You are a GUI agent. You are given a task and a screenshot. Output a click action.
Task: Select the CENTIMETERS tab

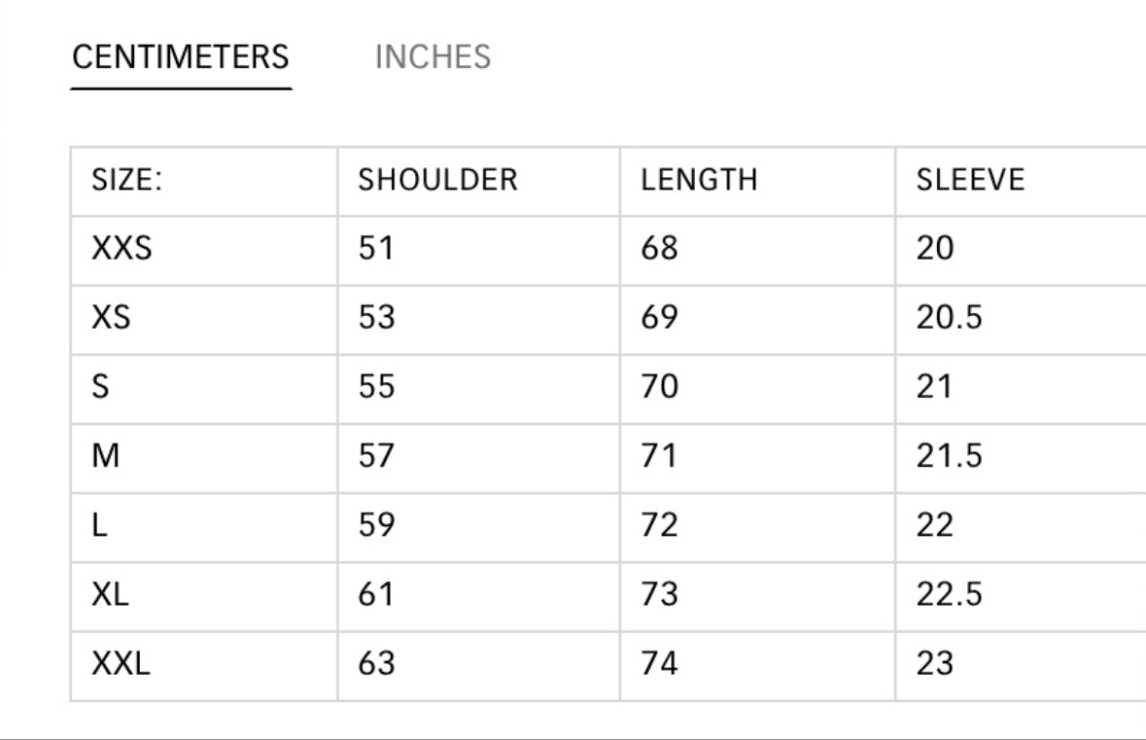[181, 57]
